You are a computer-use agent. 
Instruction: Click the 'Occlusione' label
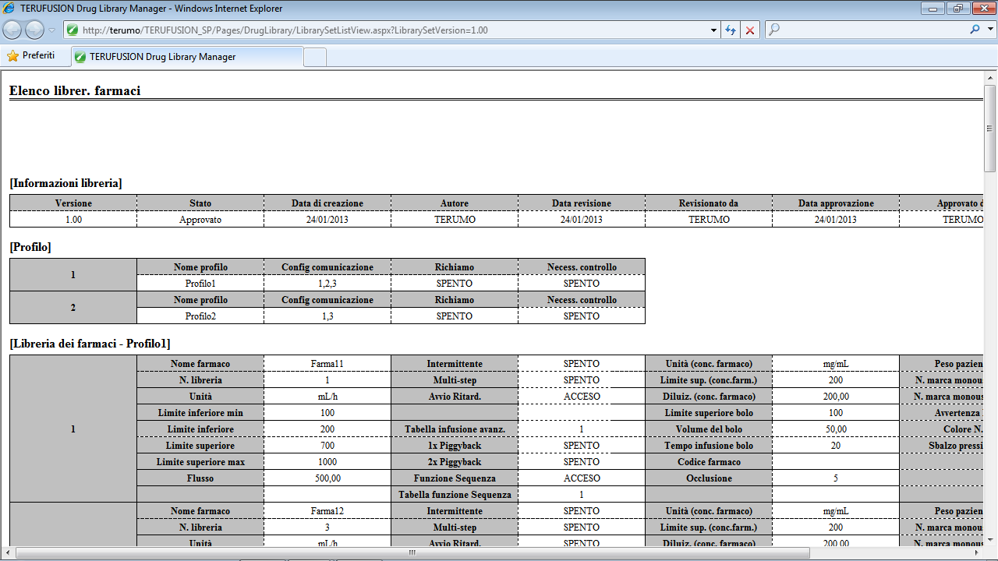[709, 478]
